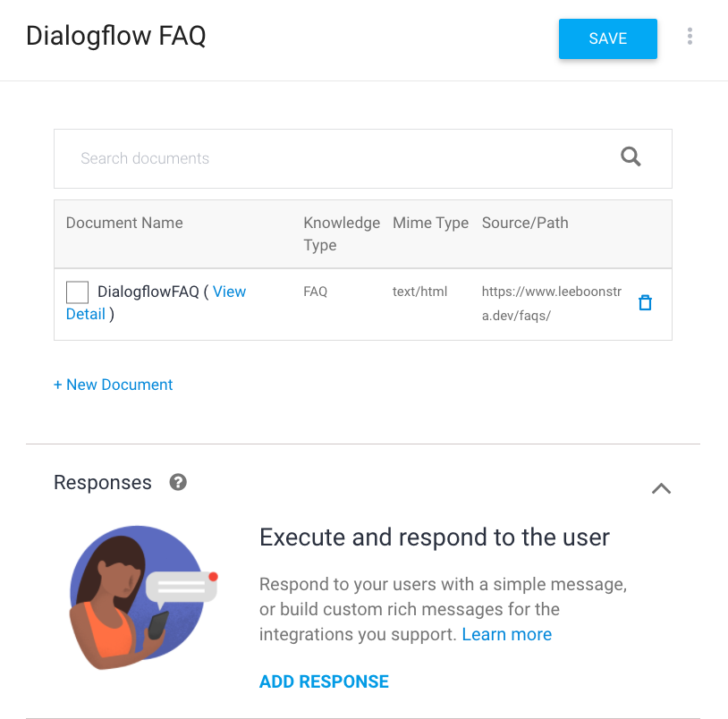Image resolution: width=728 pixels, height=719 pixels.
Task: Collapse the Responses section with the chevron
Action: pyautogui.click(x=661, y=488)
